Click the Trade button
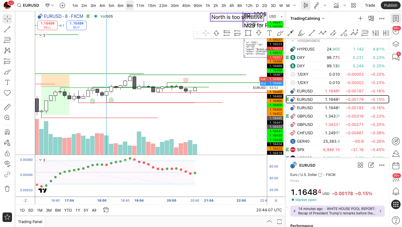402x227 pixels. click(x=370, y=5)
